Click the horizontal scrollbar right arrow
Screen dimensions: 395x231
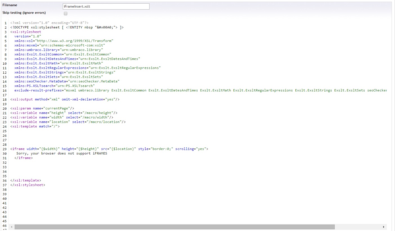384,227
